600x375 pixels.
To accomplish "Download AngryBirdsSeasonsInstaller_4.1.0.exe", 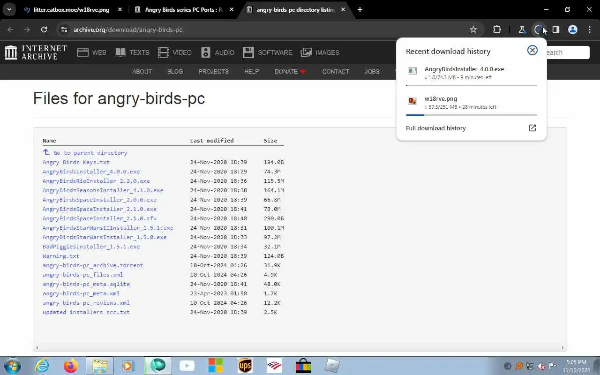I will click(x=103, y=190).
